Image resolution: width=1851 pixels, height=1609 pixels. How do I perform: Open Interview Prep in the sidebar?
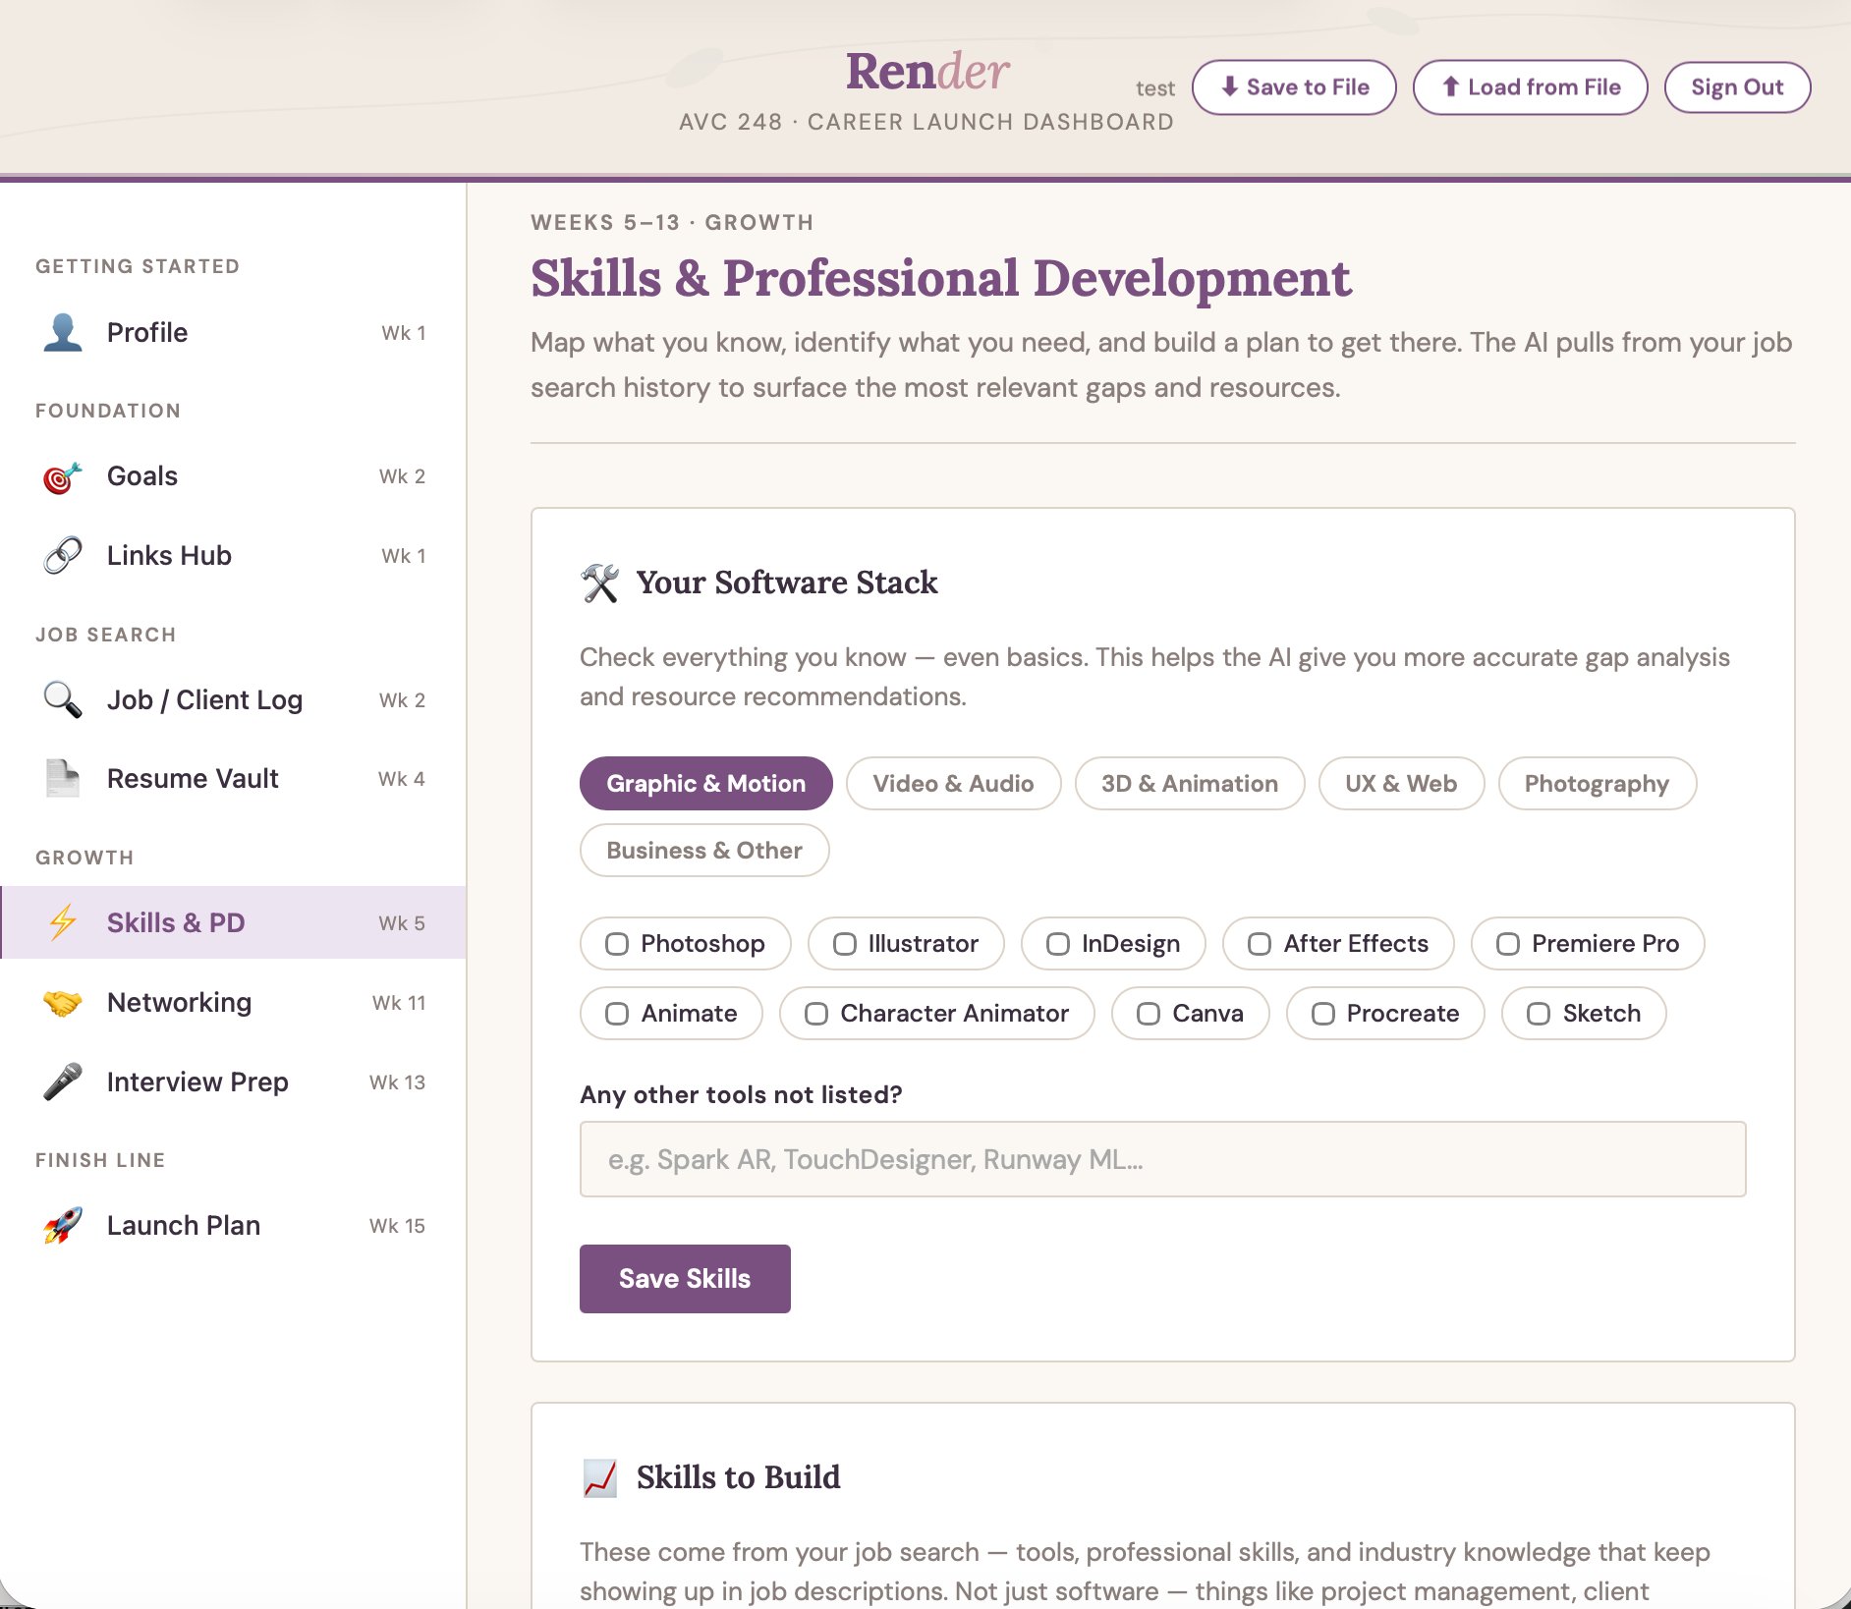[x=234, y=1082]
